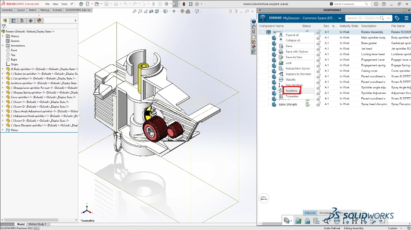Click the Open file icon in the toolbar
Viewport: 411px width, 230px height.
tap(97, 4)
